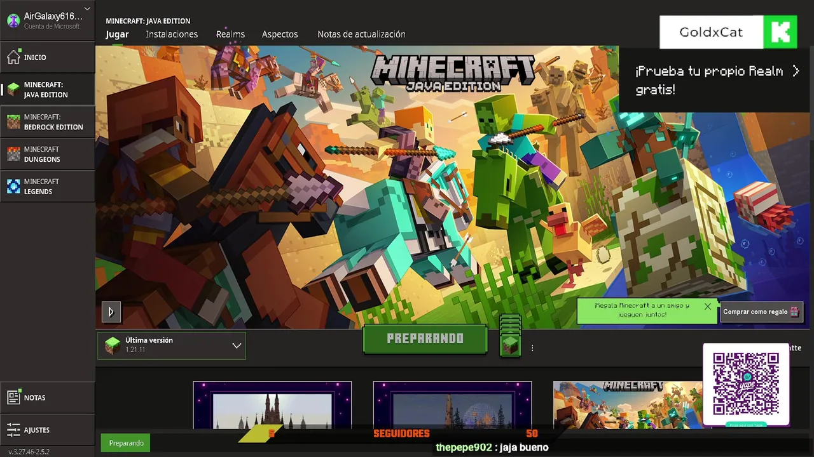Switch to the Instalaciones tab
Screen dimensions: 814x457
(172, 34)
